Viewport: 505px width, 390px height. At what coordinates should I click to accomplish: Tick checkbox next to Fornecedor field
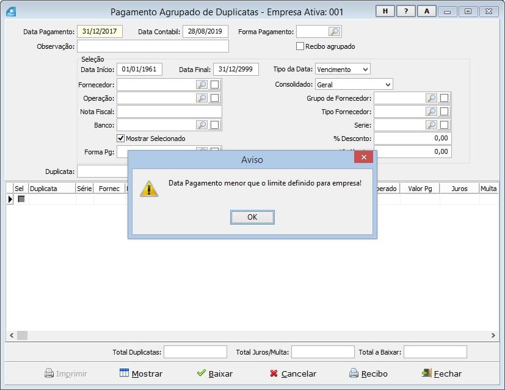pyautogui.click(x=215, y=85)
